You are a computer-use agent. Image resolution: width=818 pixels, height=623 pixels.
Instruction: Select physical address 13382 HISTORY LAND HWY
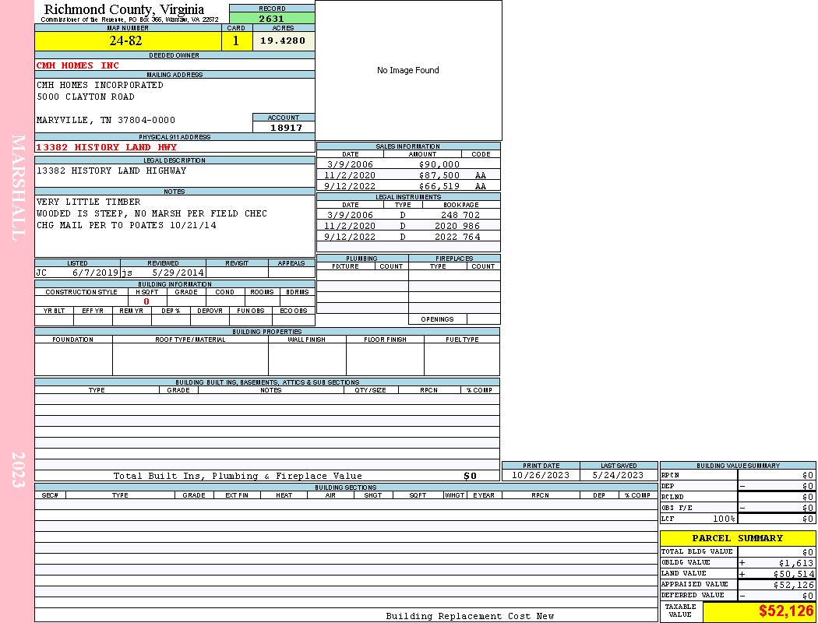[107, 147]
